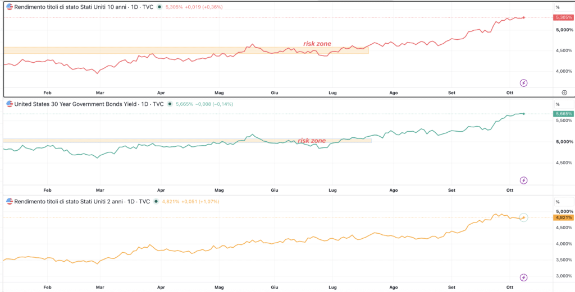This screenshot has height=292, width=575.
Task: Click the '+0,051 (+1,07%)' change value
Action: (x=201, y=201)
